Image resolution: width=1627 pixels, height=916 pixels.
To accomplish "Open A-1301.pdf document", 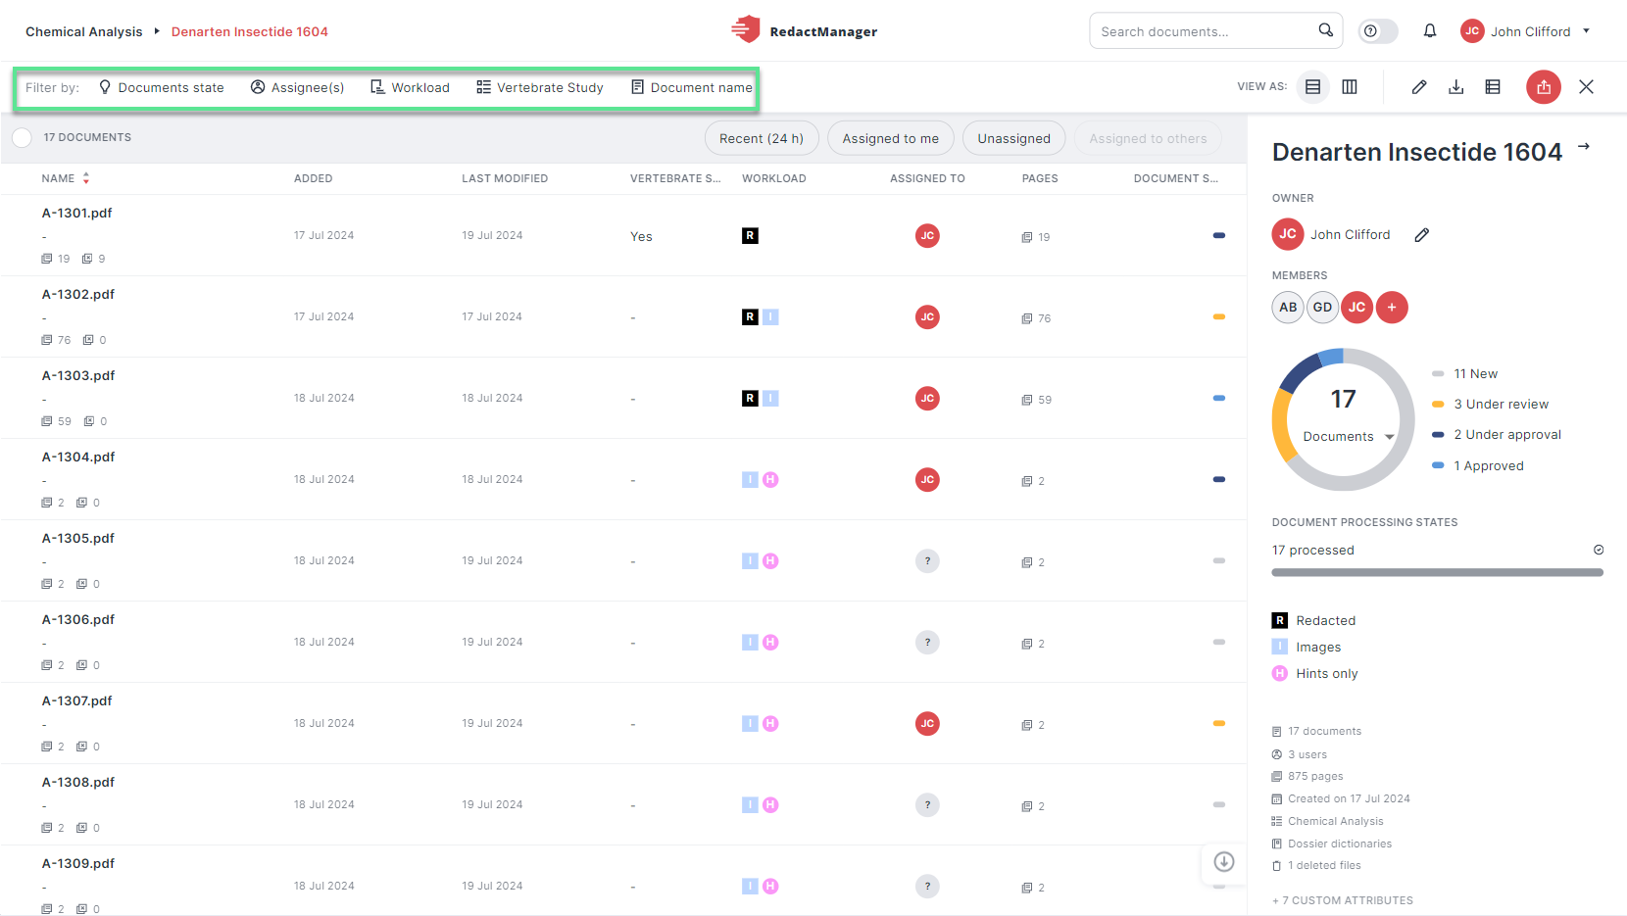I will (77, 213).
